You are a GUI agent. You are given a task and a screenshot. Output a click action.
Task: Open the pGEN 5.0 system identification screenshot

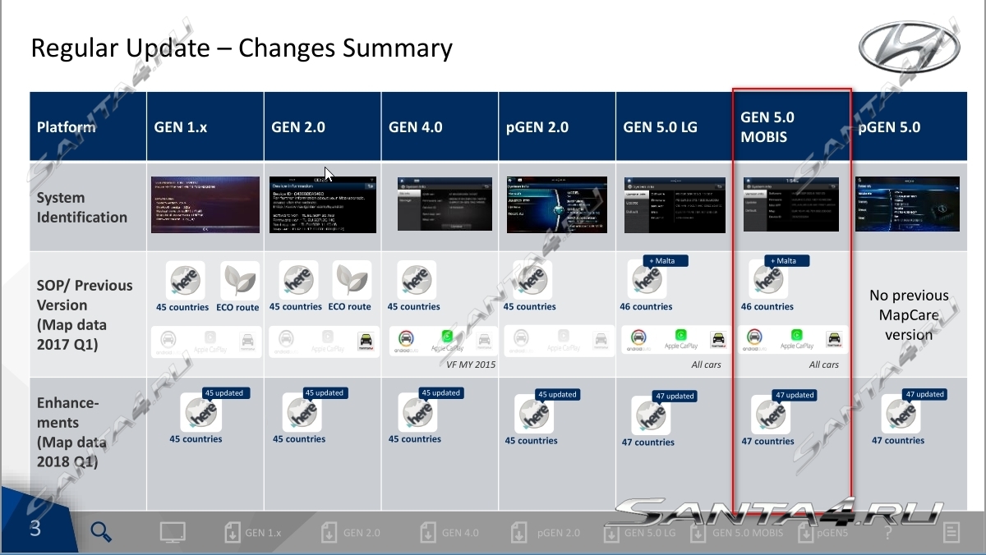[907, 204]
